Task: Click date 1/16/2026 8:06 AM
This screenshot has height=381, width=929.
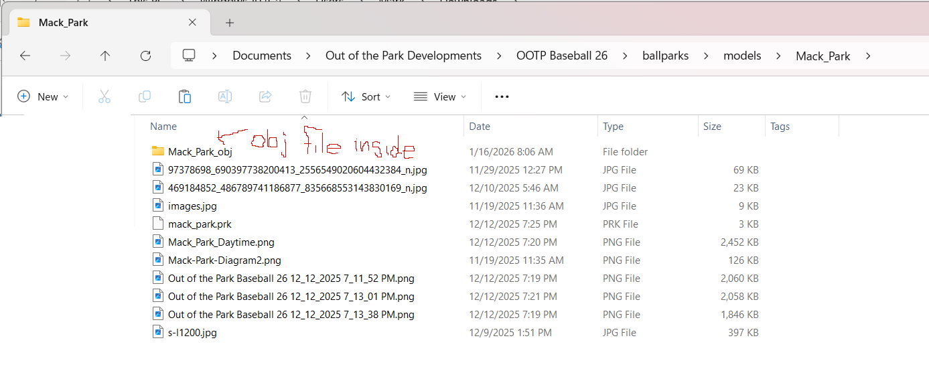Action: [x=511, y=151]
